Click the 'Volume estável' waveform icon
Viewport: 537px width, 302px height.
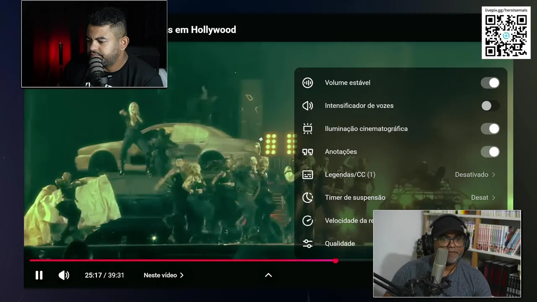pos(308,83)
